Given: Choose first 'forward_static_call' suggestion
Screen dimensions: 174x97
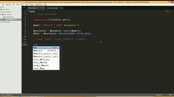Looking at the screenshot, I should [x=46, y=54].
